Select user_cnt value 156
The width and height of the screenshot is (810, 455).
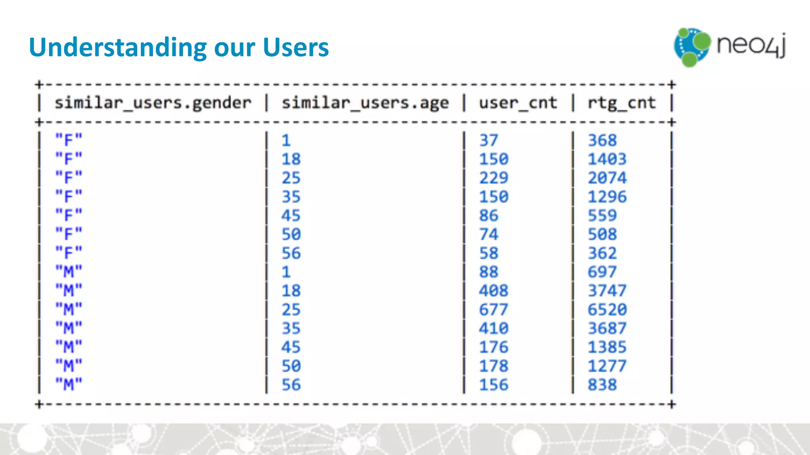[494, 385]
